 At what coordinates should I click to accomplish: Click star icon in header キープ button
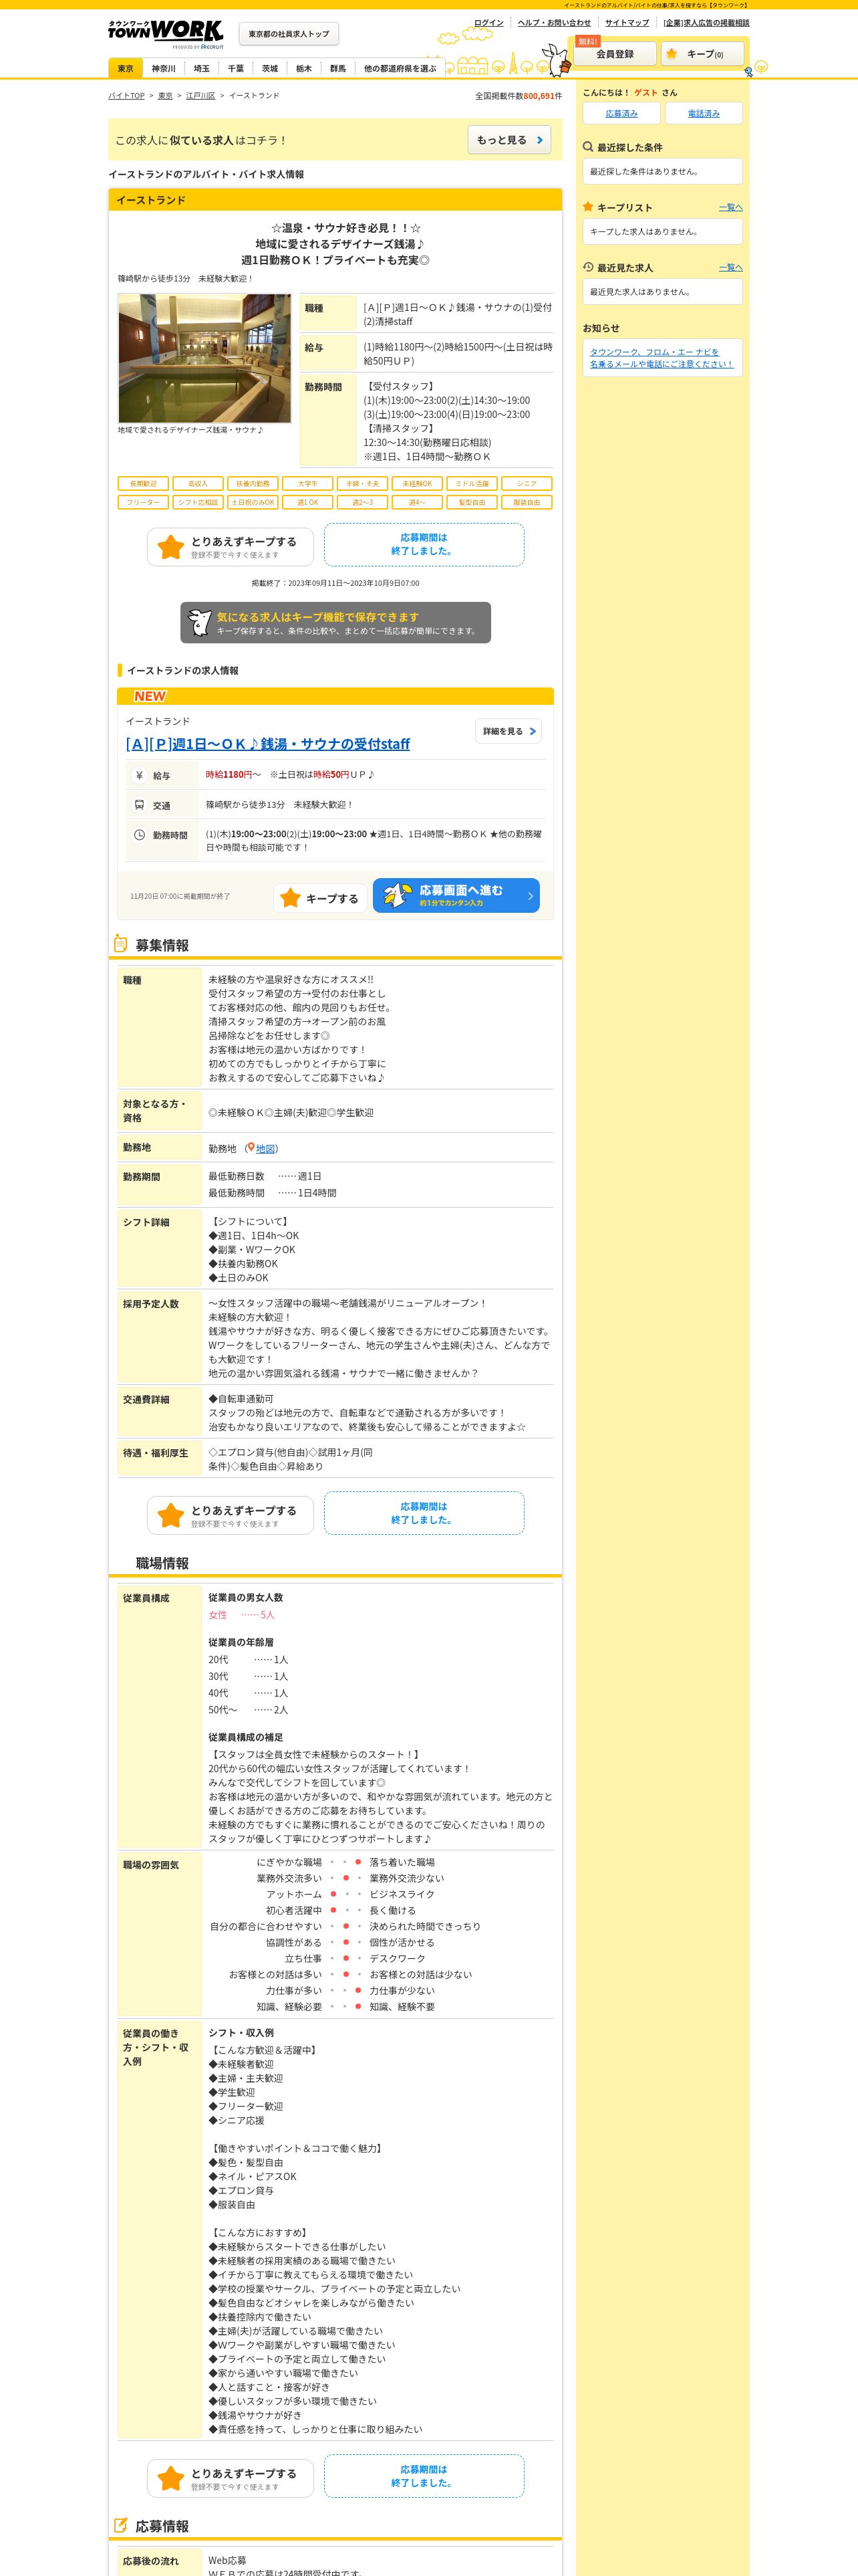point(672,54)
